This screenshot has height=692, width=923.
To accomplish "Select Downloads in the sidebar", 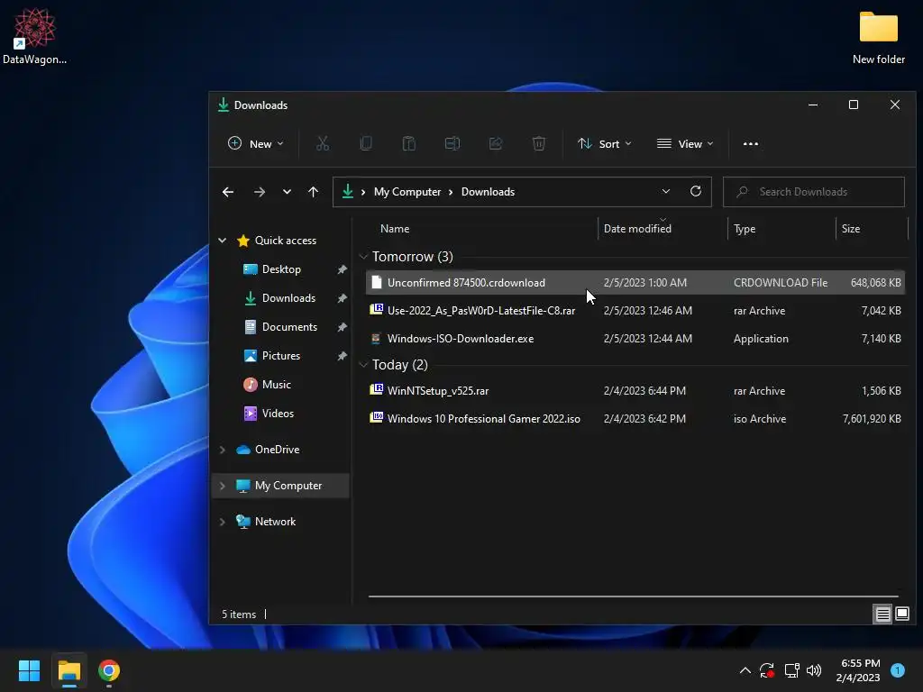I will (288, 298).
